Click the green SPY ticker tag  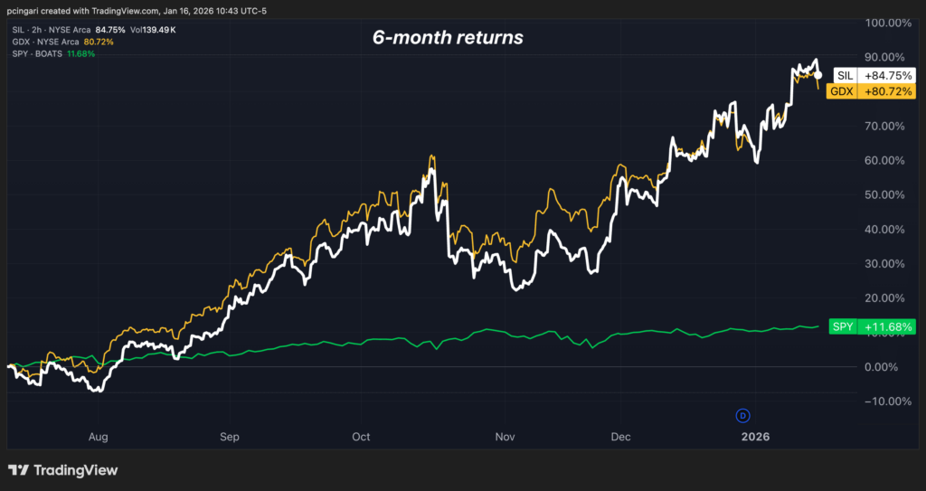pyautogui.click(x=843, y=326)
